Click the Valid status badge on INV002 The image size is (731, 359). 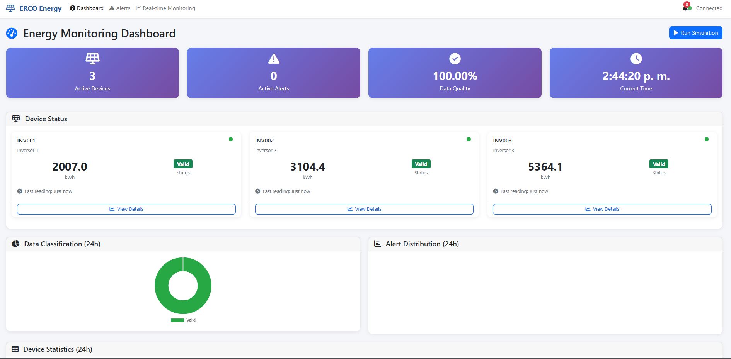click(421, 164)
